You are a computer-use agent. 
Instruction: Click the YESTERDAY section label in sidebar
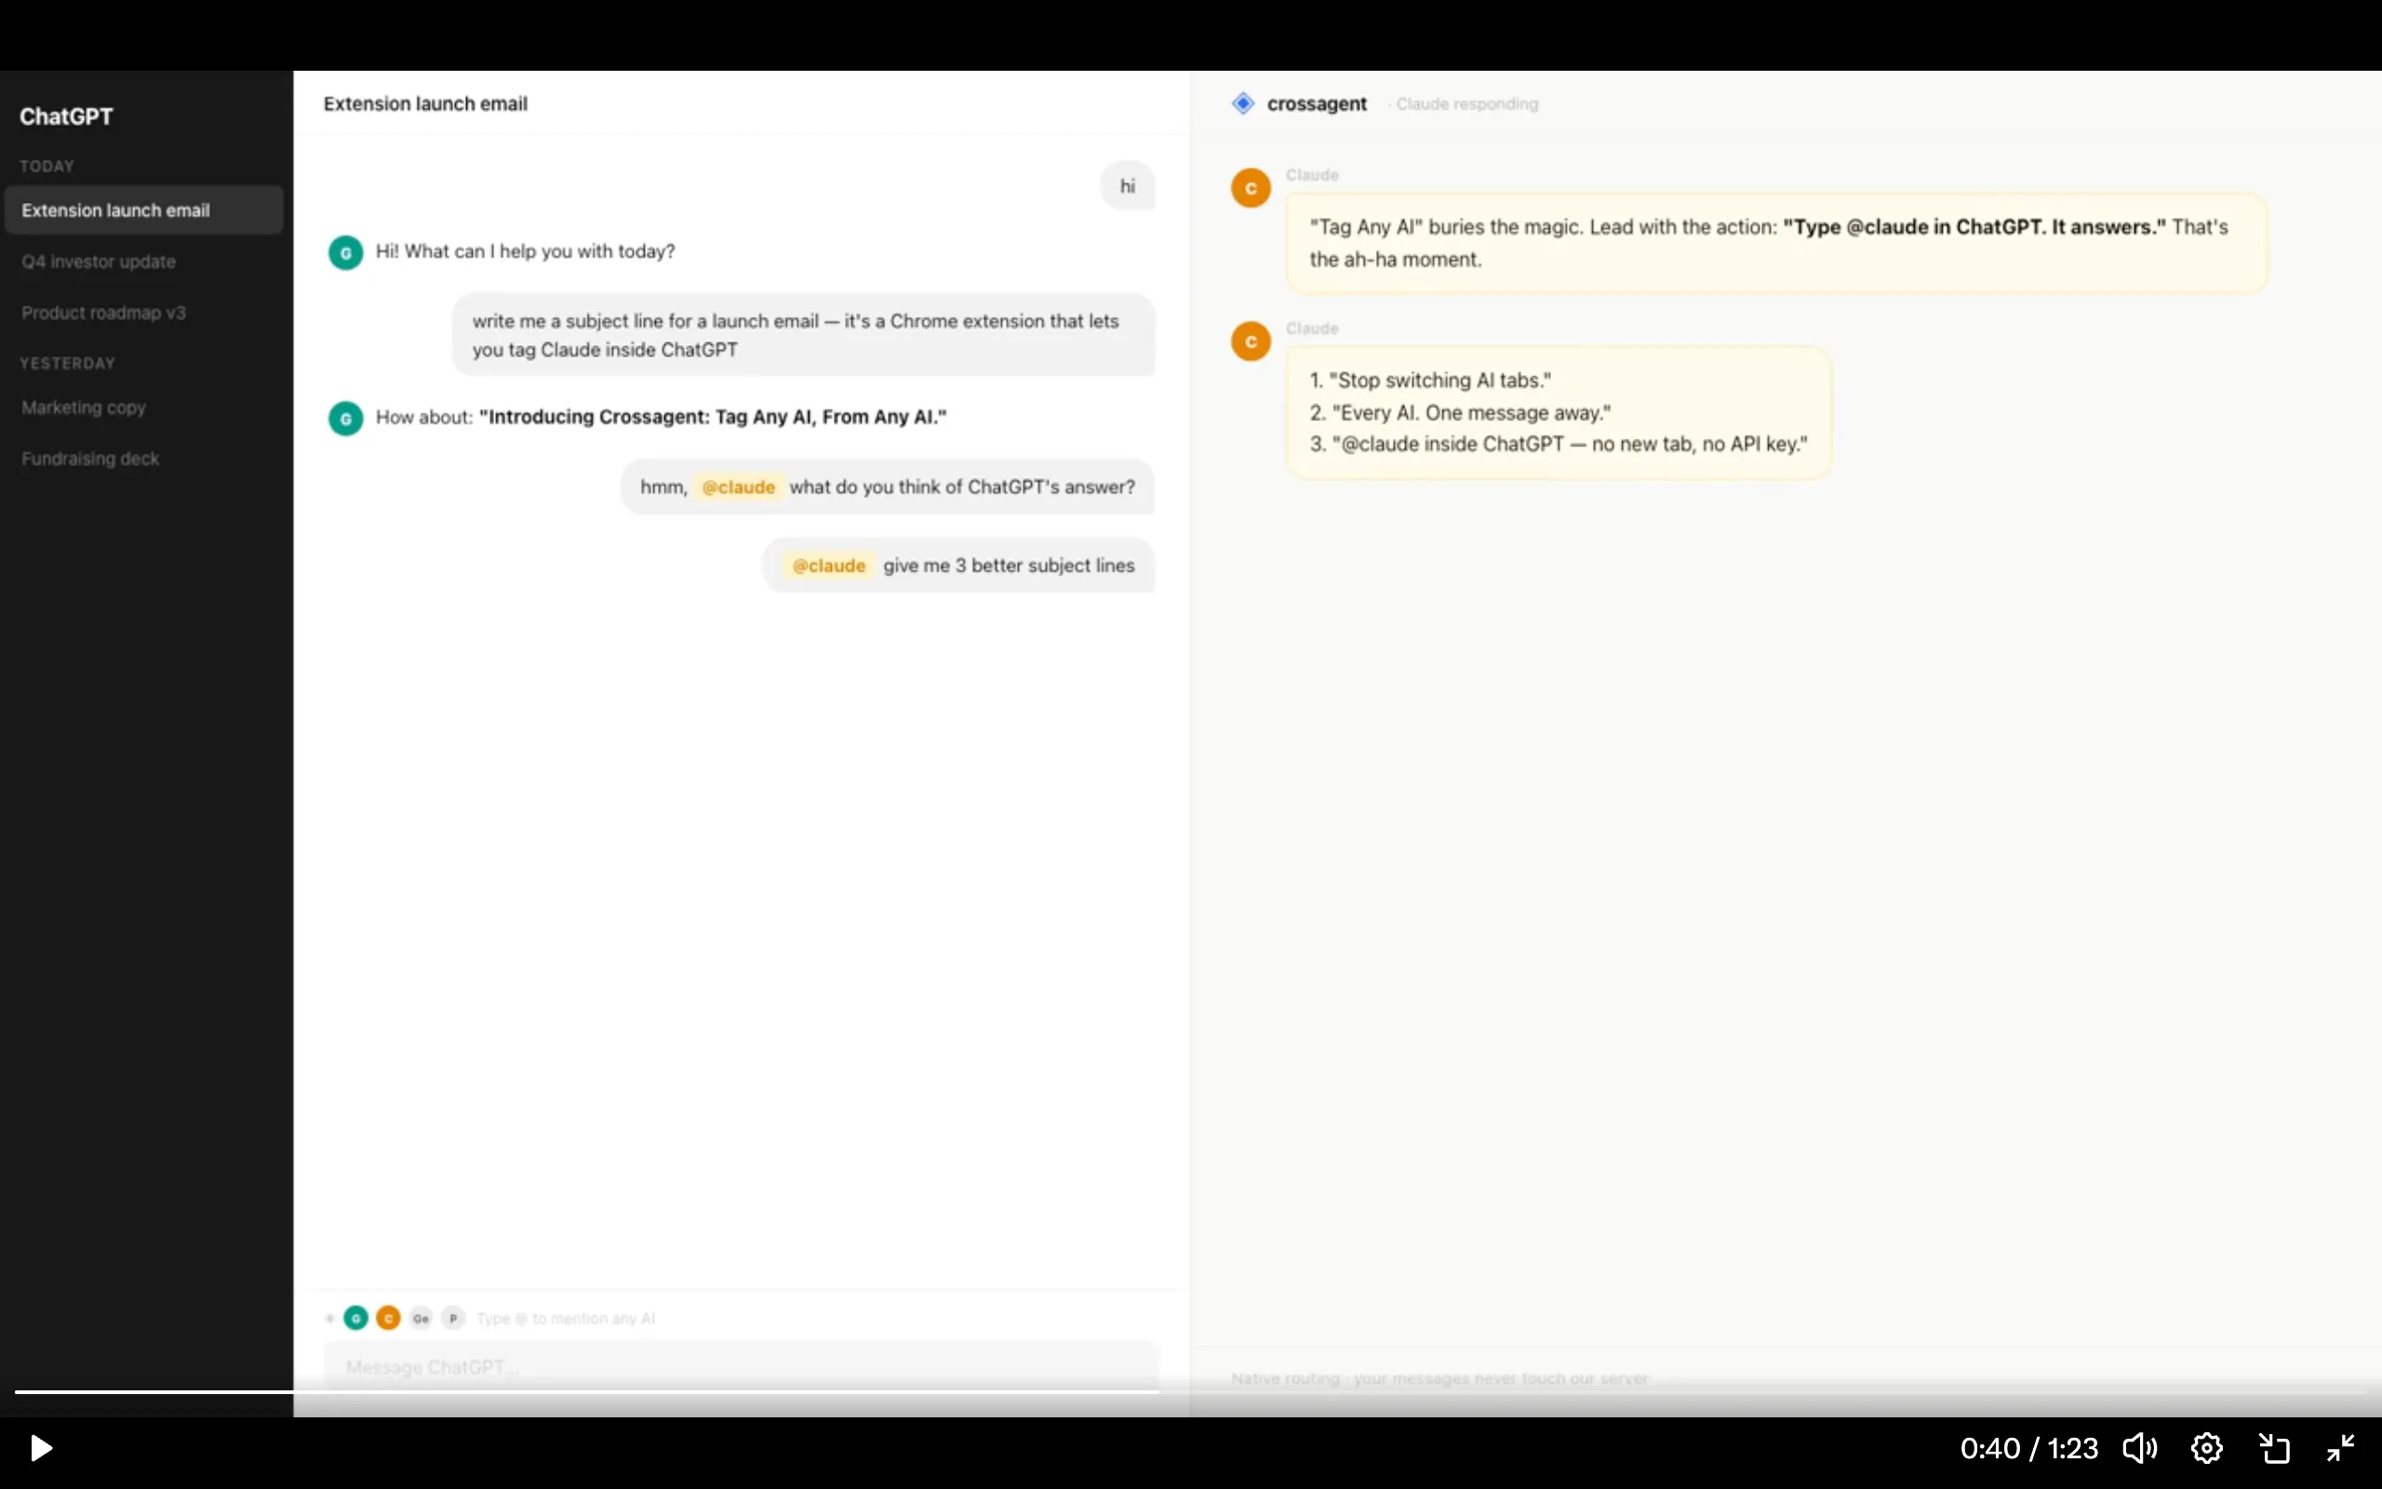click(x=67, y=362)
